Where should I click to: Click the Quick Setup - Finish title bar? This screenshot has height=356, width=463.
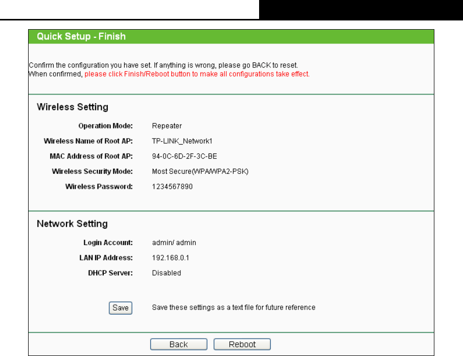pos(81,37)
